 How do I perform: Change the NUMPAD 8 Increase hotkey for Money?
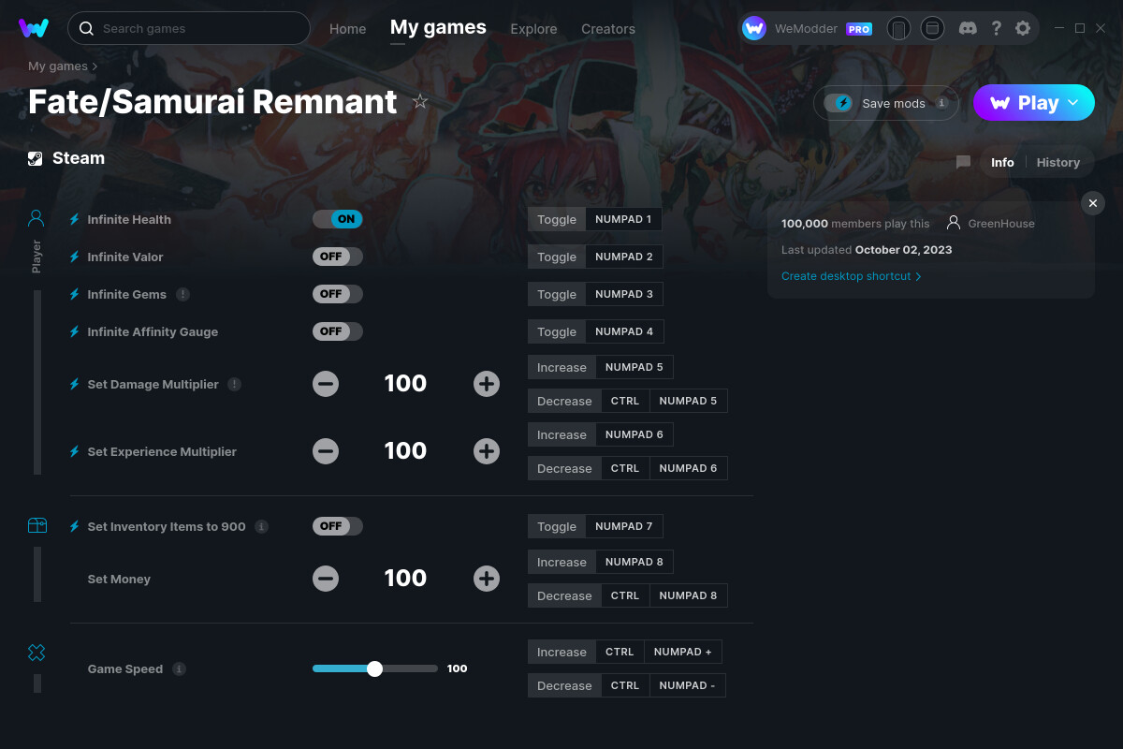tap(634, 562)
